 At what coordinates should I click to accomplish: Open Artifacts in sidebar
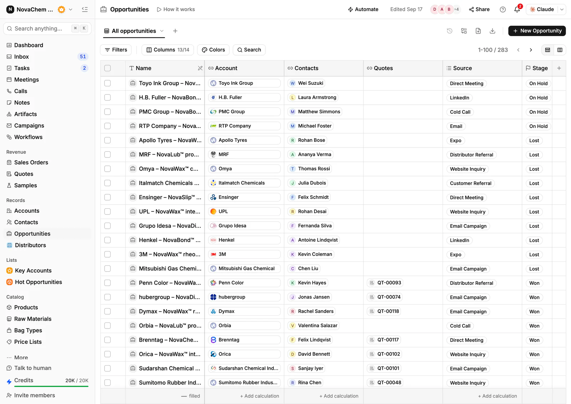pyautogui.click(x=47, y=114)
